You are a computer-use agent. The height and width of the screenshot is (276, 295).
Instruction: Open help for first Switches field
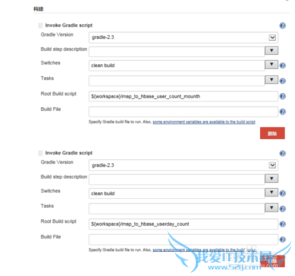[x=283, y=65]
